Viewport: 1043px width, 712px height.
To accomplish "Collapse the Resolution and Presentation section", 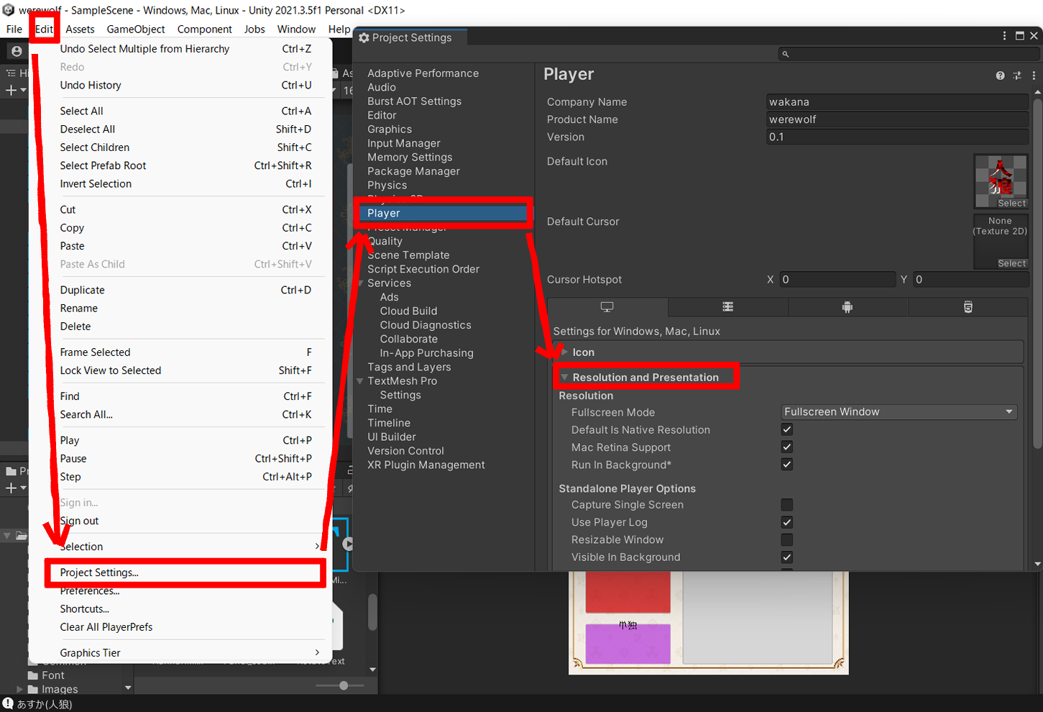I will pos(563,377).
